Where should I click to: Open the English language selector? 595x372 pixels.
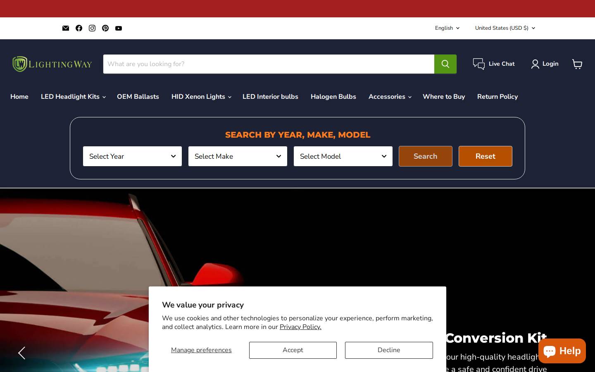[447, 28]
